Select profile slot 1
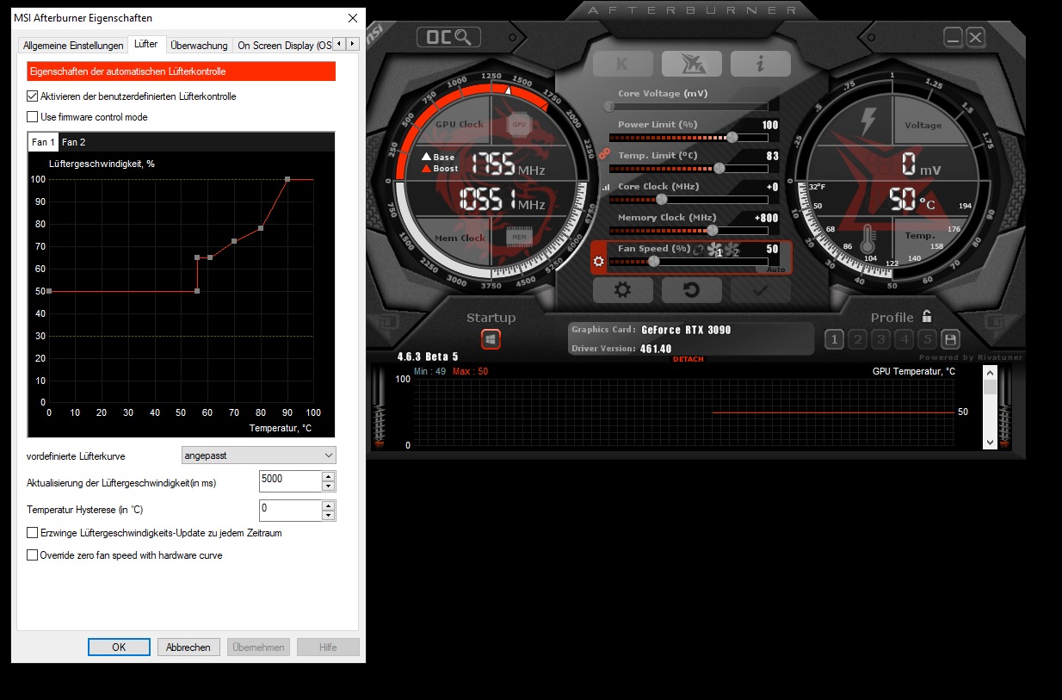The height and width of the screenshot is (700, 1062). pyautogui.click(x=834, y=339)
